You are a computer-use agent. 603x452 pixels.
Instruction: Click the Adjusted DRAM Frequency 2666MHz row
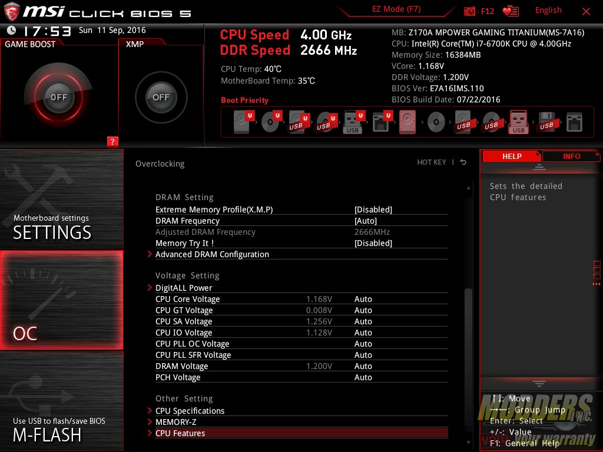301,232
